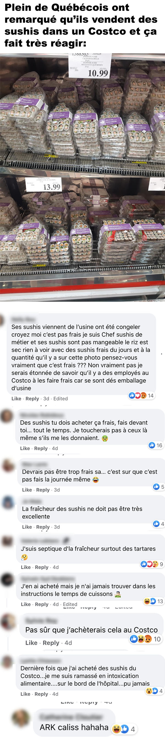Click the Edited label on cuisson comment
The height and width of the screenshot is (737, 165).
click(x=70, y=604)
